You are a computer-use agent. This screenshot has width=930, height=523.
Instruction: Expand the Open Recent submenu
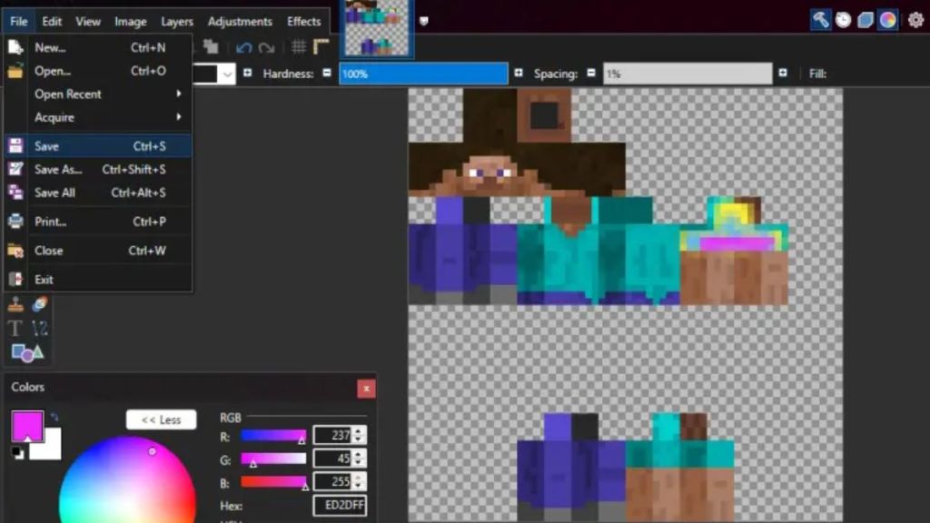179,94
